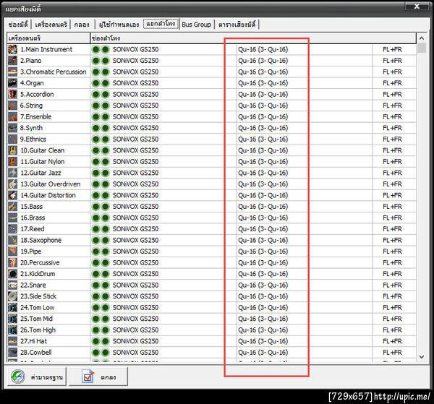Click the Accordion instrument icon
Screen dimensions: 434x404
(x=12, y=94)
